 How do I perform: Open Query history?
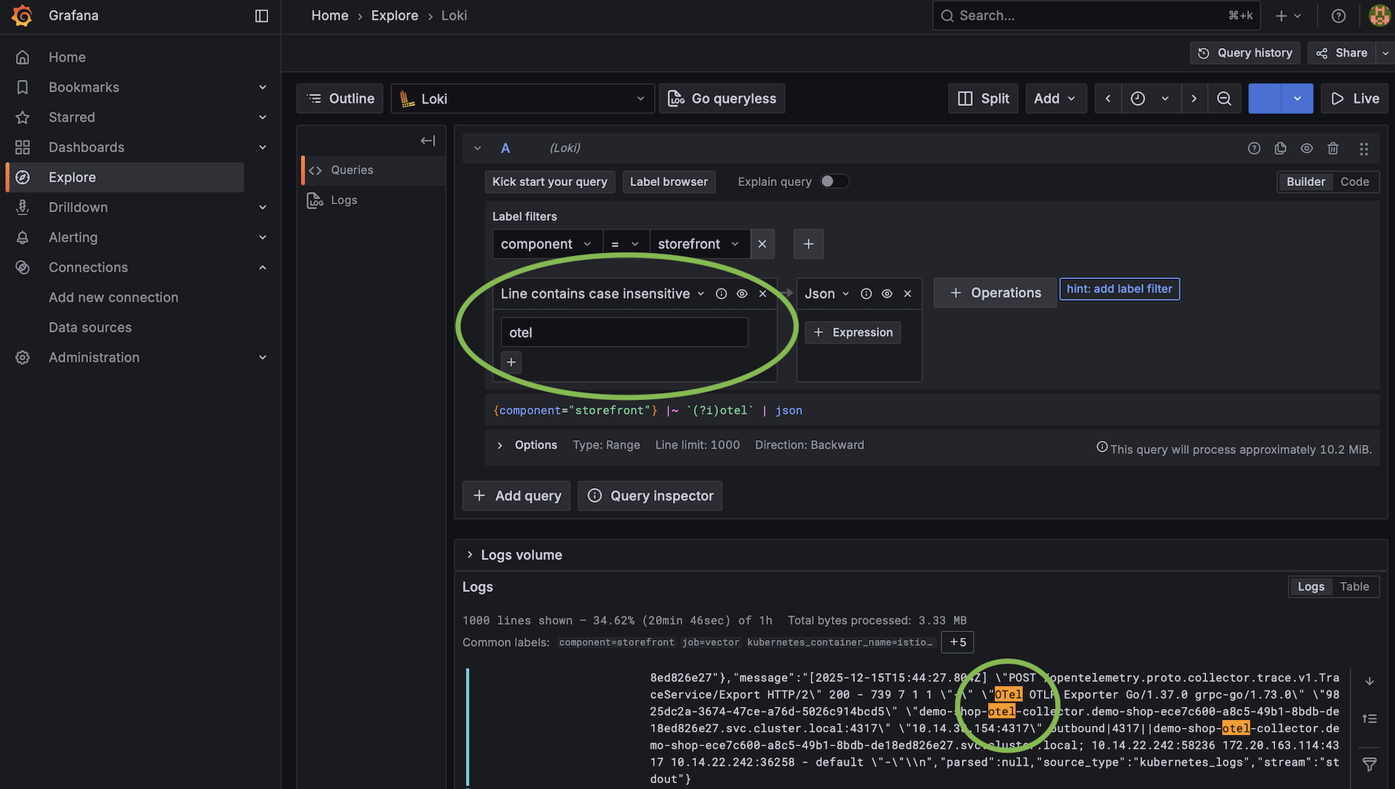click(x=1244, y=52)
